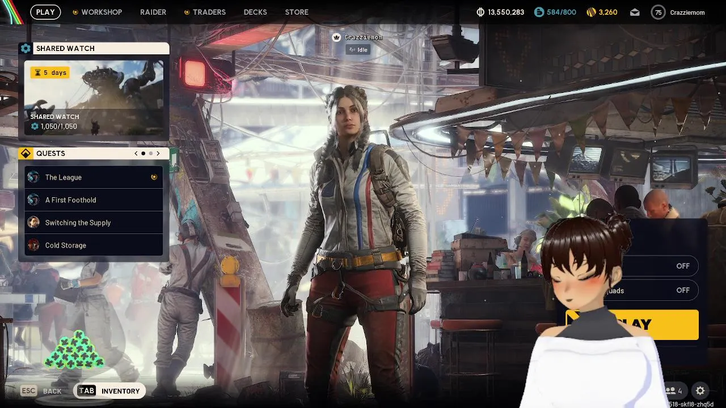The width and height of the screenshot is (726, 408).
Task: Go to previous quests page arrow
Action: click(136, 154)
